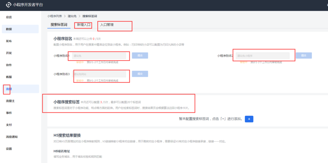Open 数据 in the sidebar
The width and height of the screenshot is (328, 163).
tap(20, 29)
